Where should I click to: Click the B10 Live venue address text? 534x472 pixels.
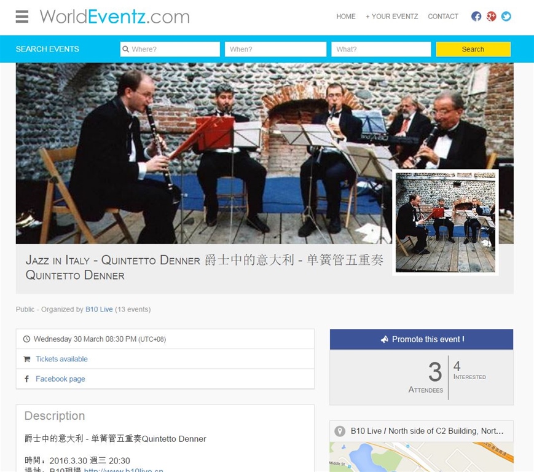(427, 431)
